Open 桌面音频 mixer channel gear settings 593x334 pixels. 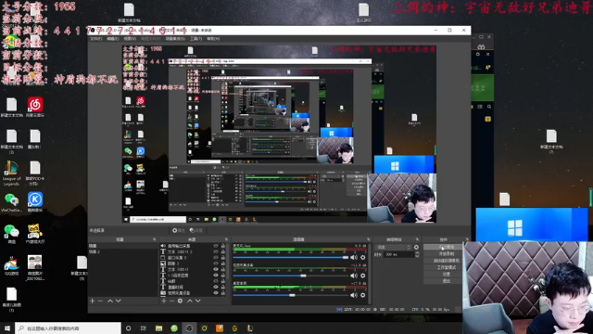(363, 295)
